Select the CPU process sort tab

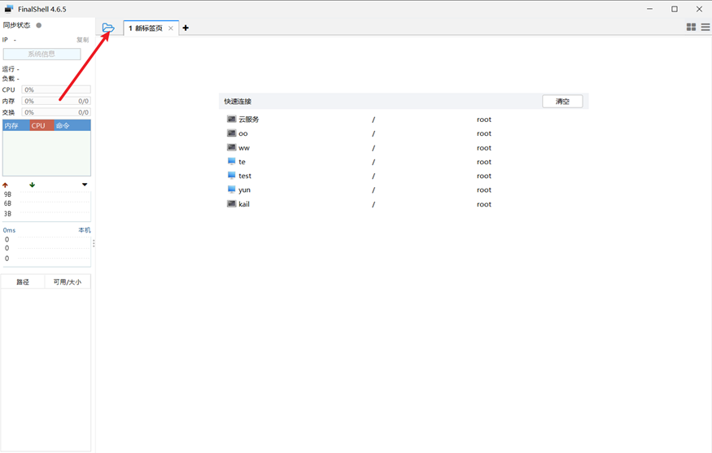pyautogui.click(x=38, y=126)
